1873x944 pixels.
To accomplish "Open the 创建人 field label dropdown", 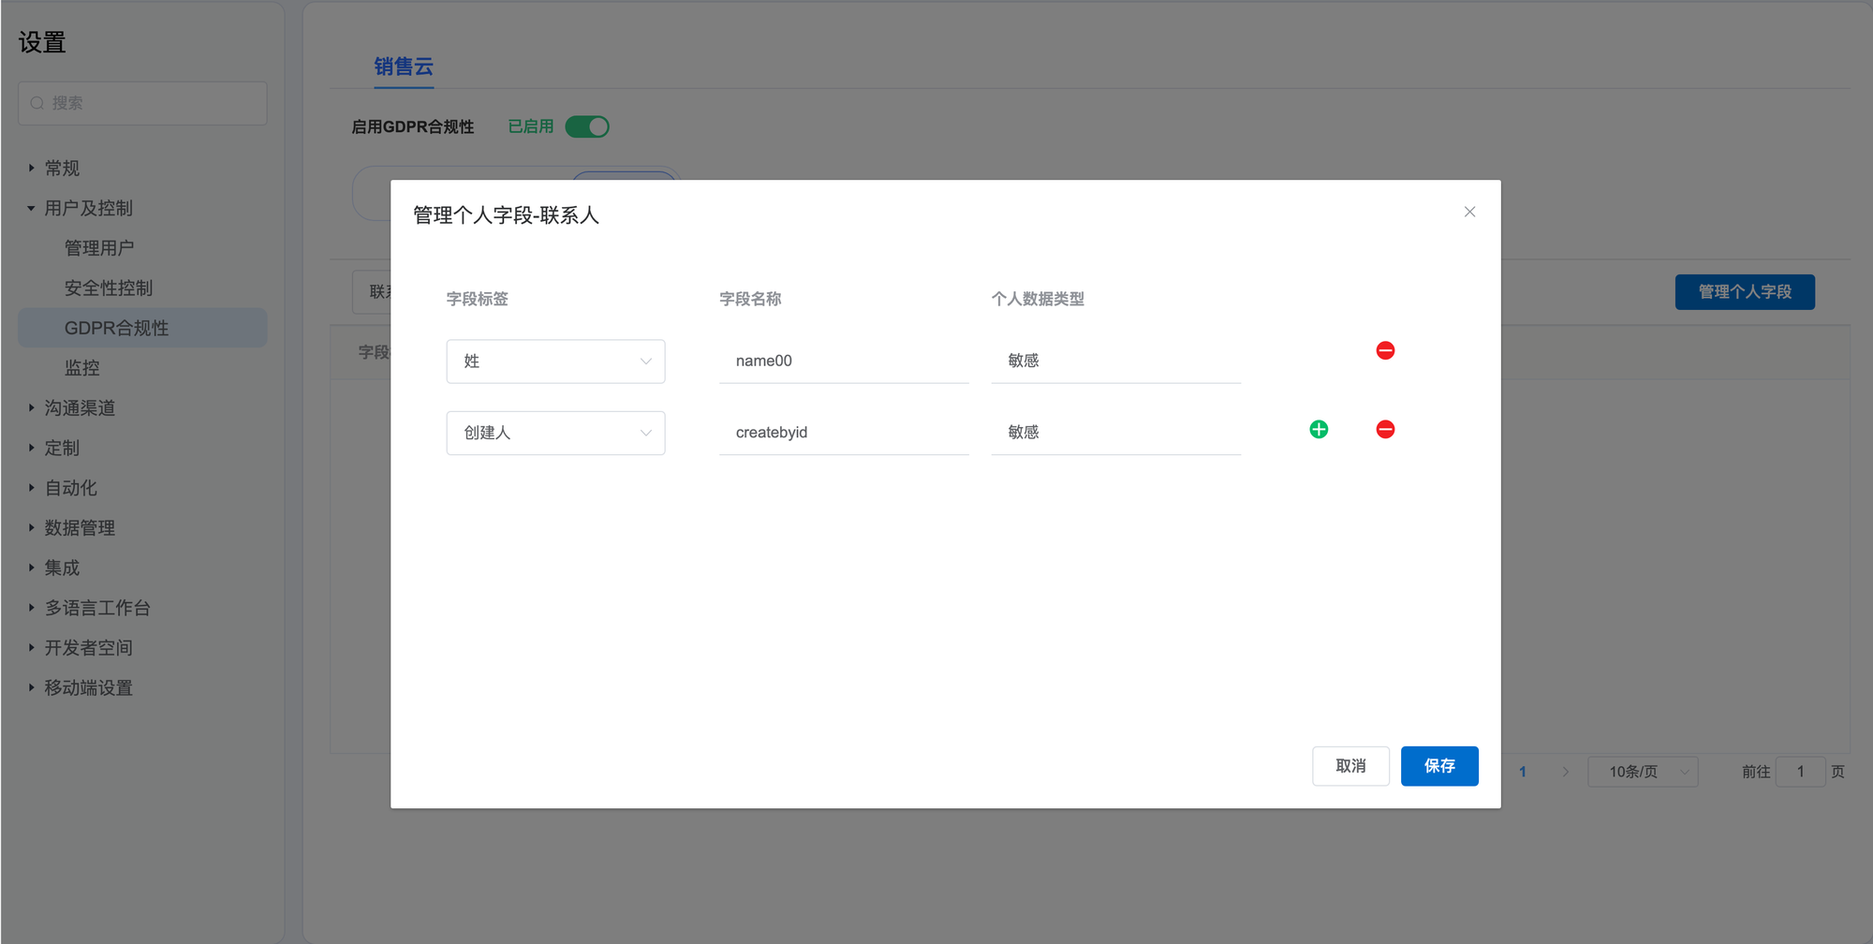I will tap(555, 433).
